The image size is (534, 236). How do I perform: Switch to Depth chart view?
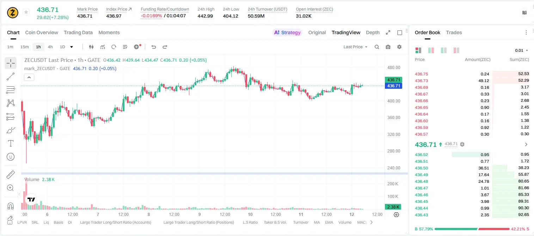point(373,32)
